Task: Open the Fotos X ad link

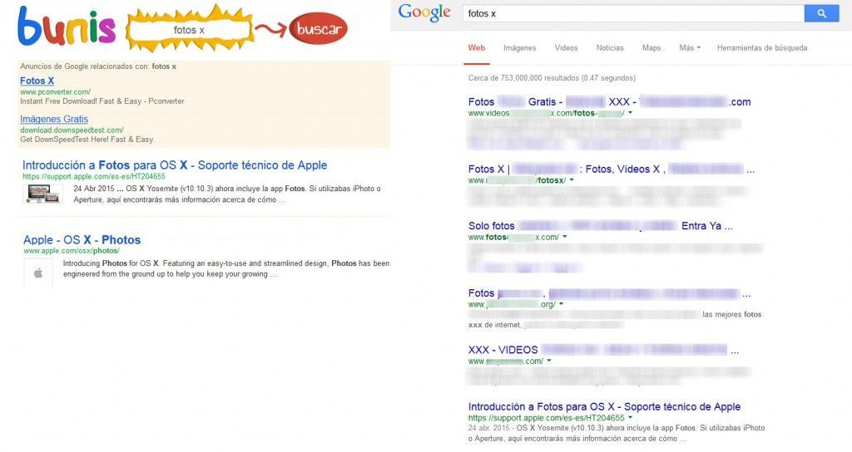Action: click(x=37, y=81)
